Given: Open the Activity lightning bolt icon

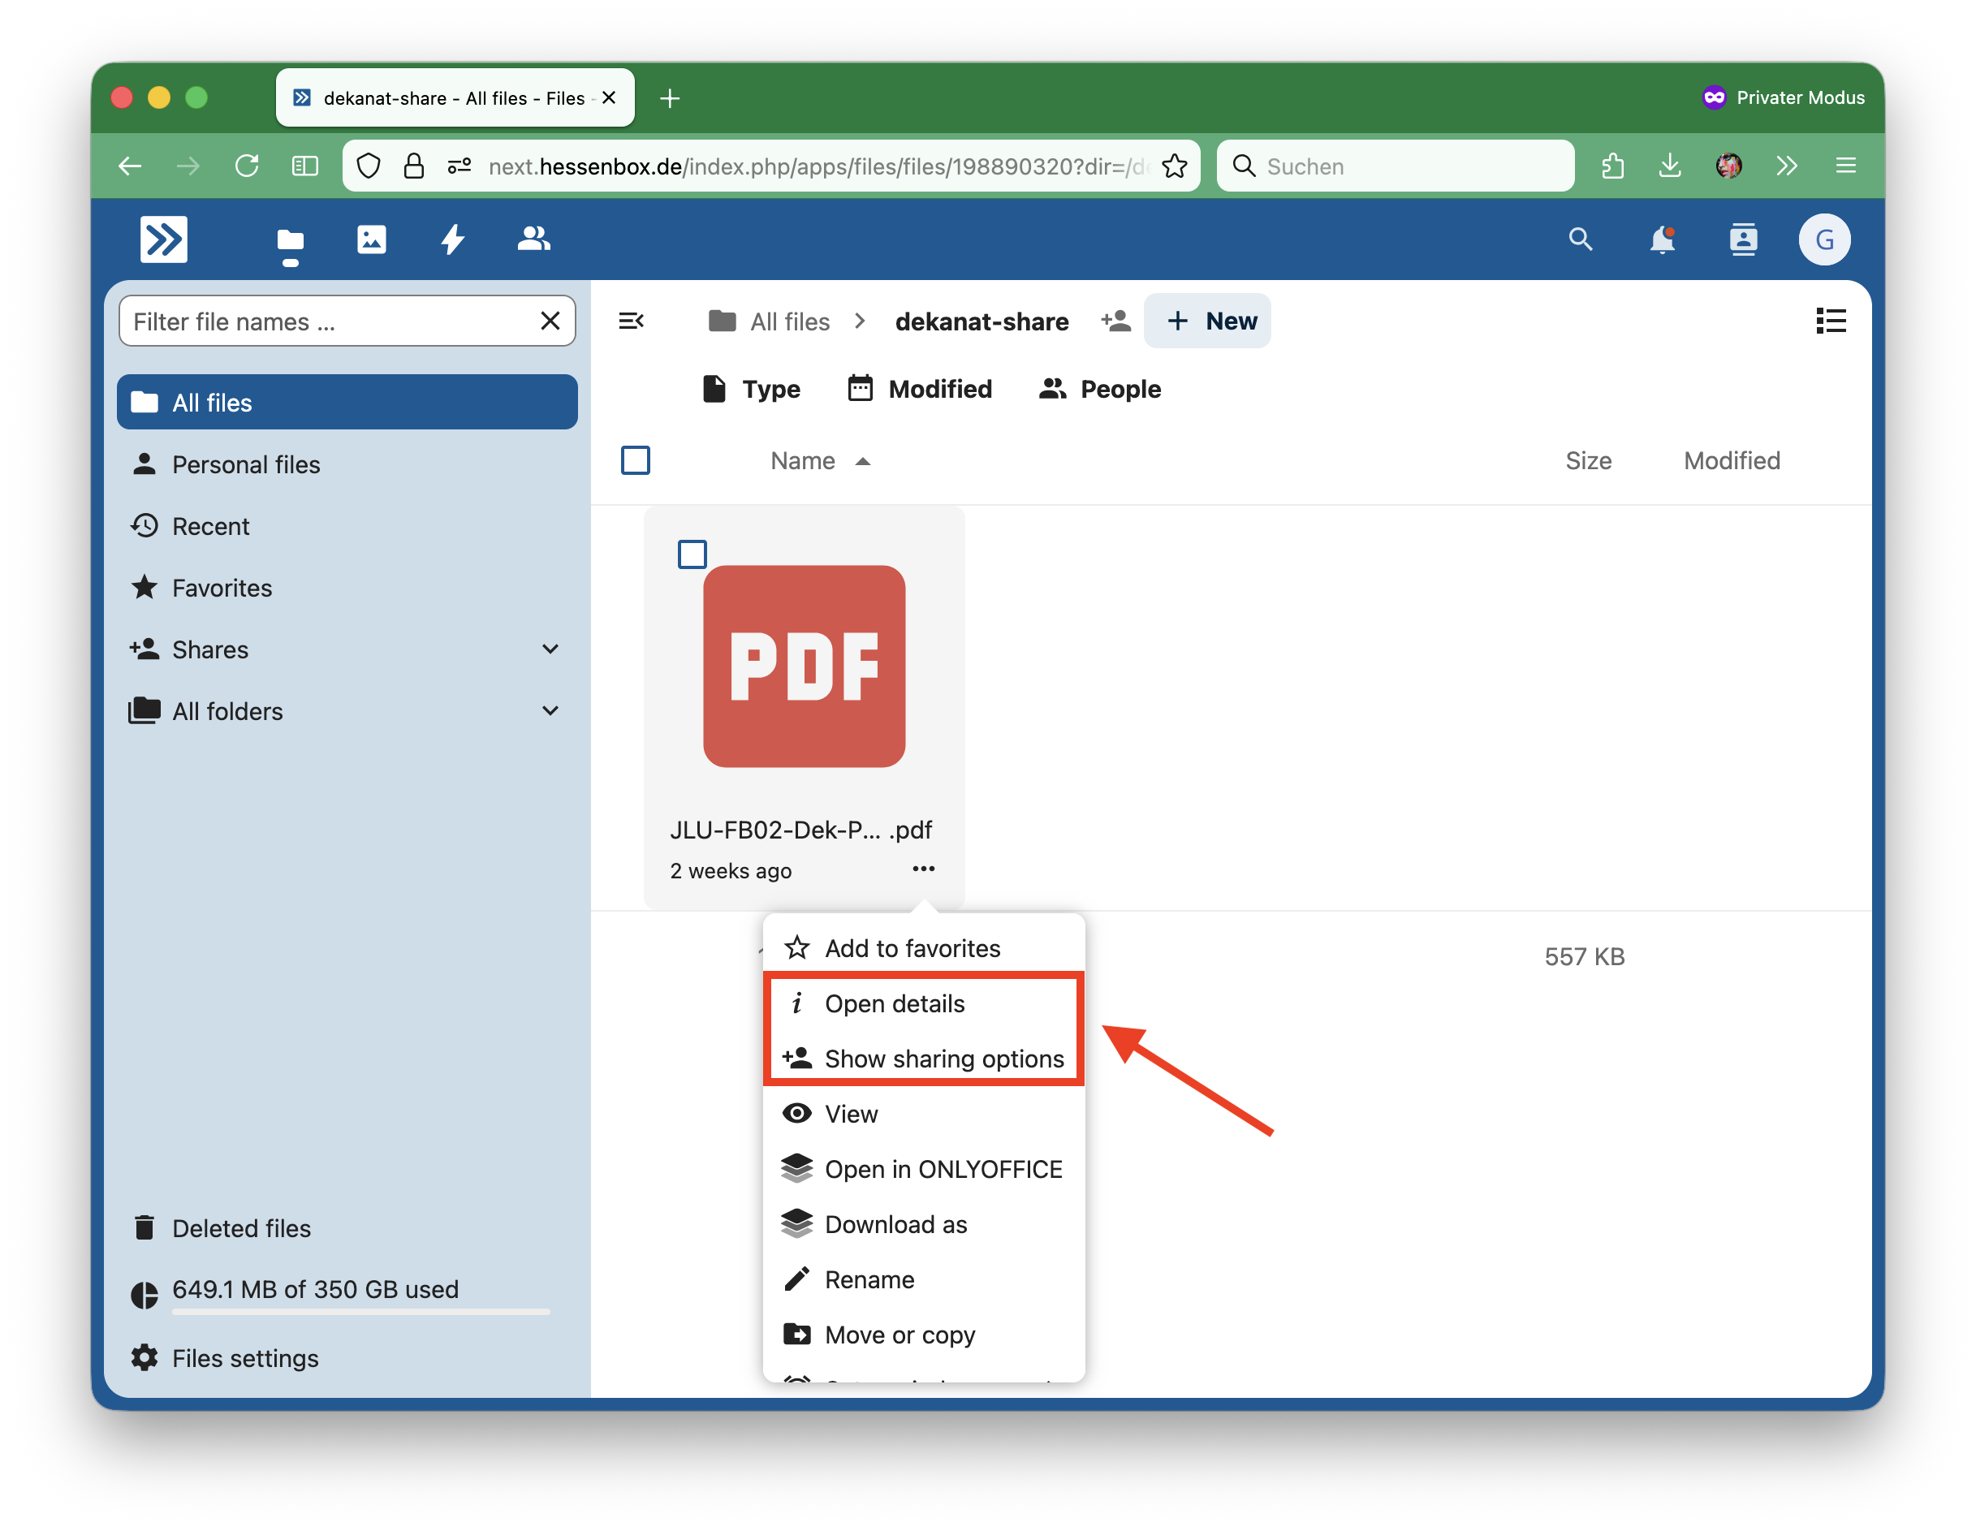Looking at the screenshot, I should 452,239.
